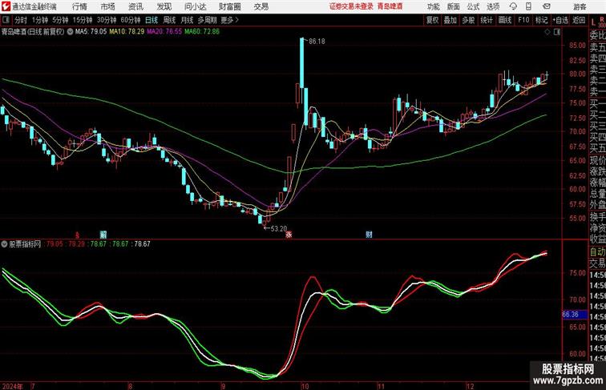Open the F10 company info button

(523, 20)
